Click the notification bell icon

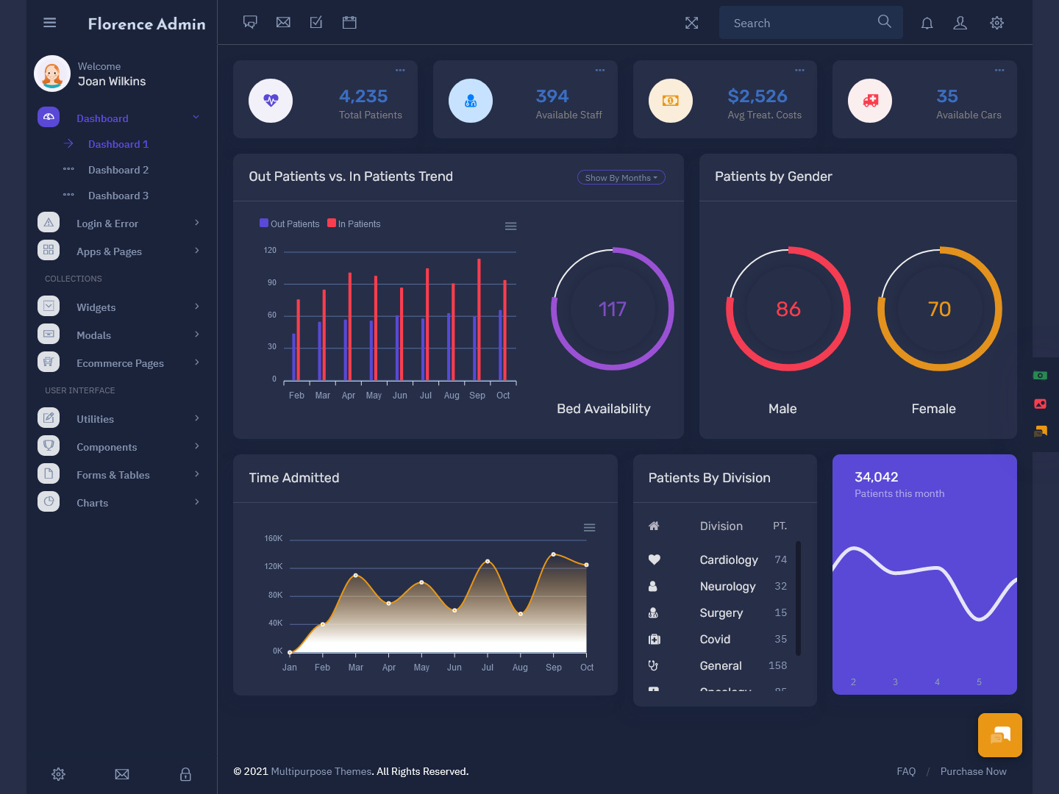click(x=927, y=23)
